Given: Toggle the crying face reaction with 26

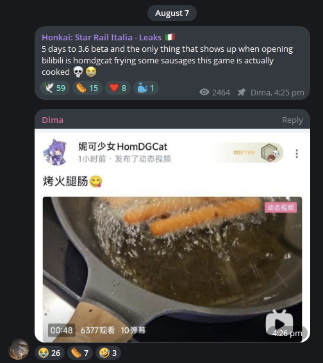Looking at the screenshot, I should pyautogui.click(x=49, y=353).
